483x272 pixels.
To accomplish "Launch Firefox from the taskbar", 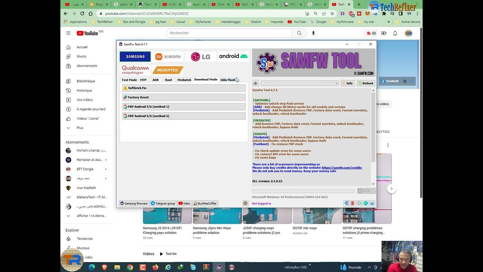I will point(155,267).
